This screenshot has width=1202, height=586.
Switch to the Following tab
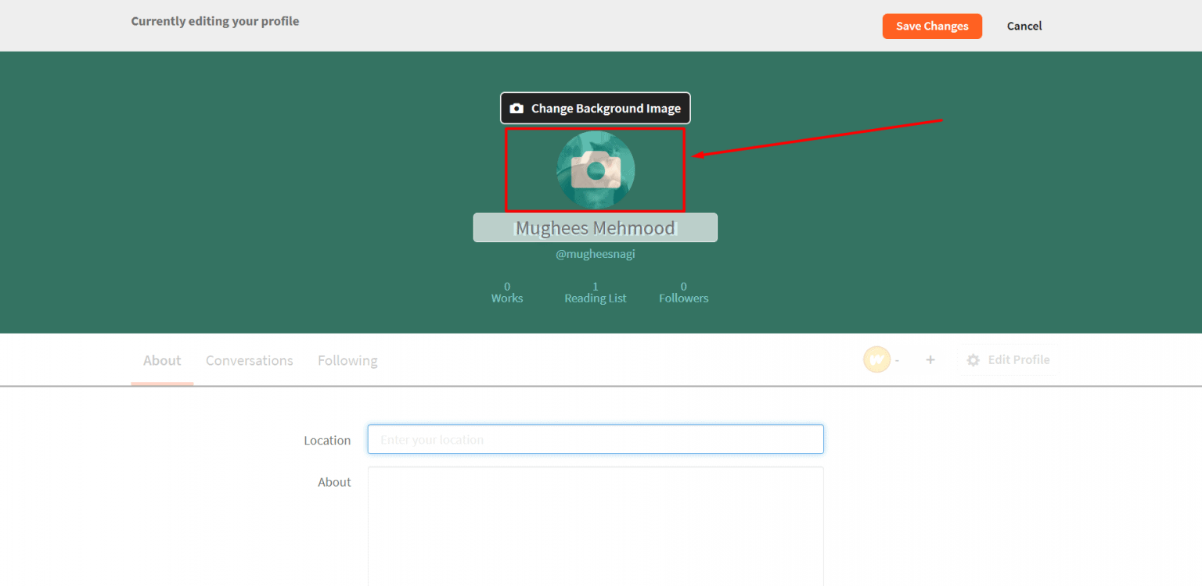347,360
